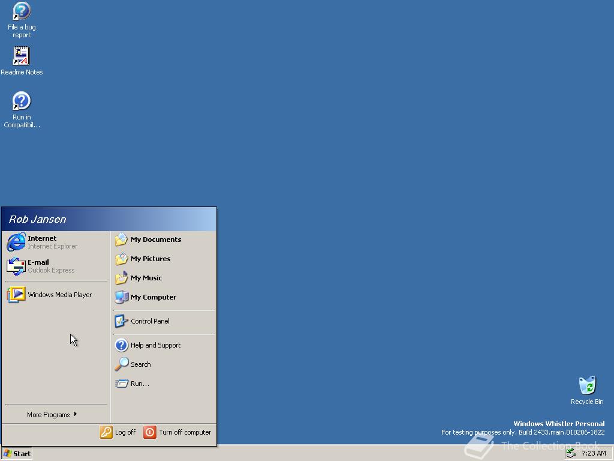
Task: Select the Run in Compatibility desktop shortcut
Action: pyautogui.click(x=22, y=110)
